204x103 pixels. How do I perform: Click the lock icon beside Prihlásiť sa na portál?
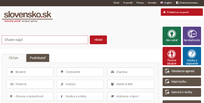pyautogui.click(x=164, y=12)
